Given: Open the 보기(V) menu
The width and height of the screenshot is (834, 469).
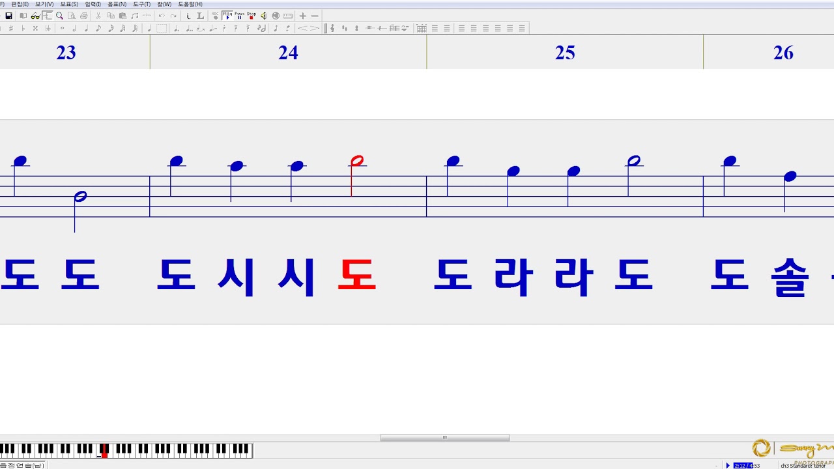Looking at the screenshot, I should pos(44,4).
